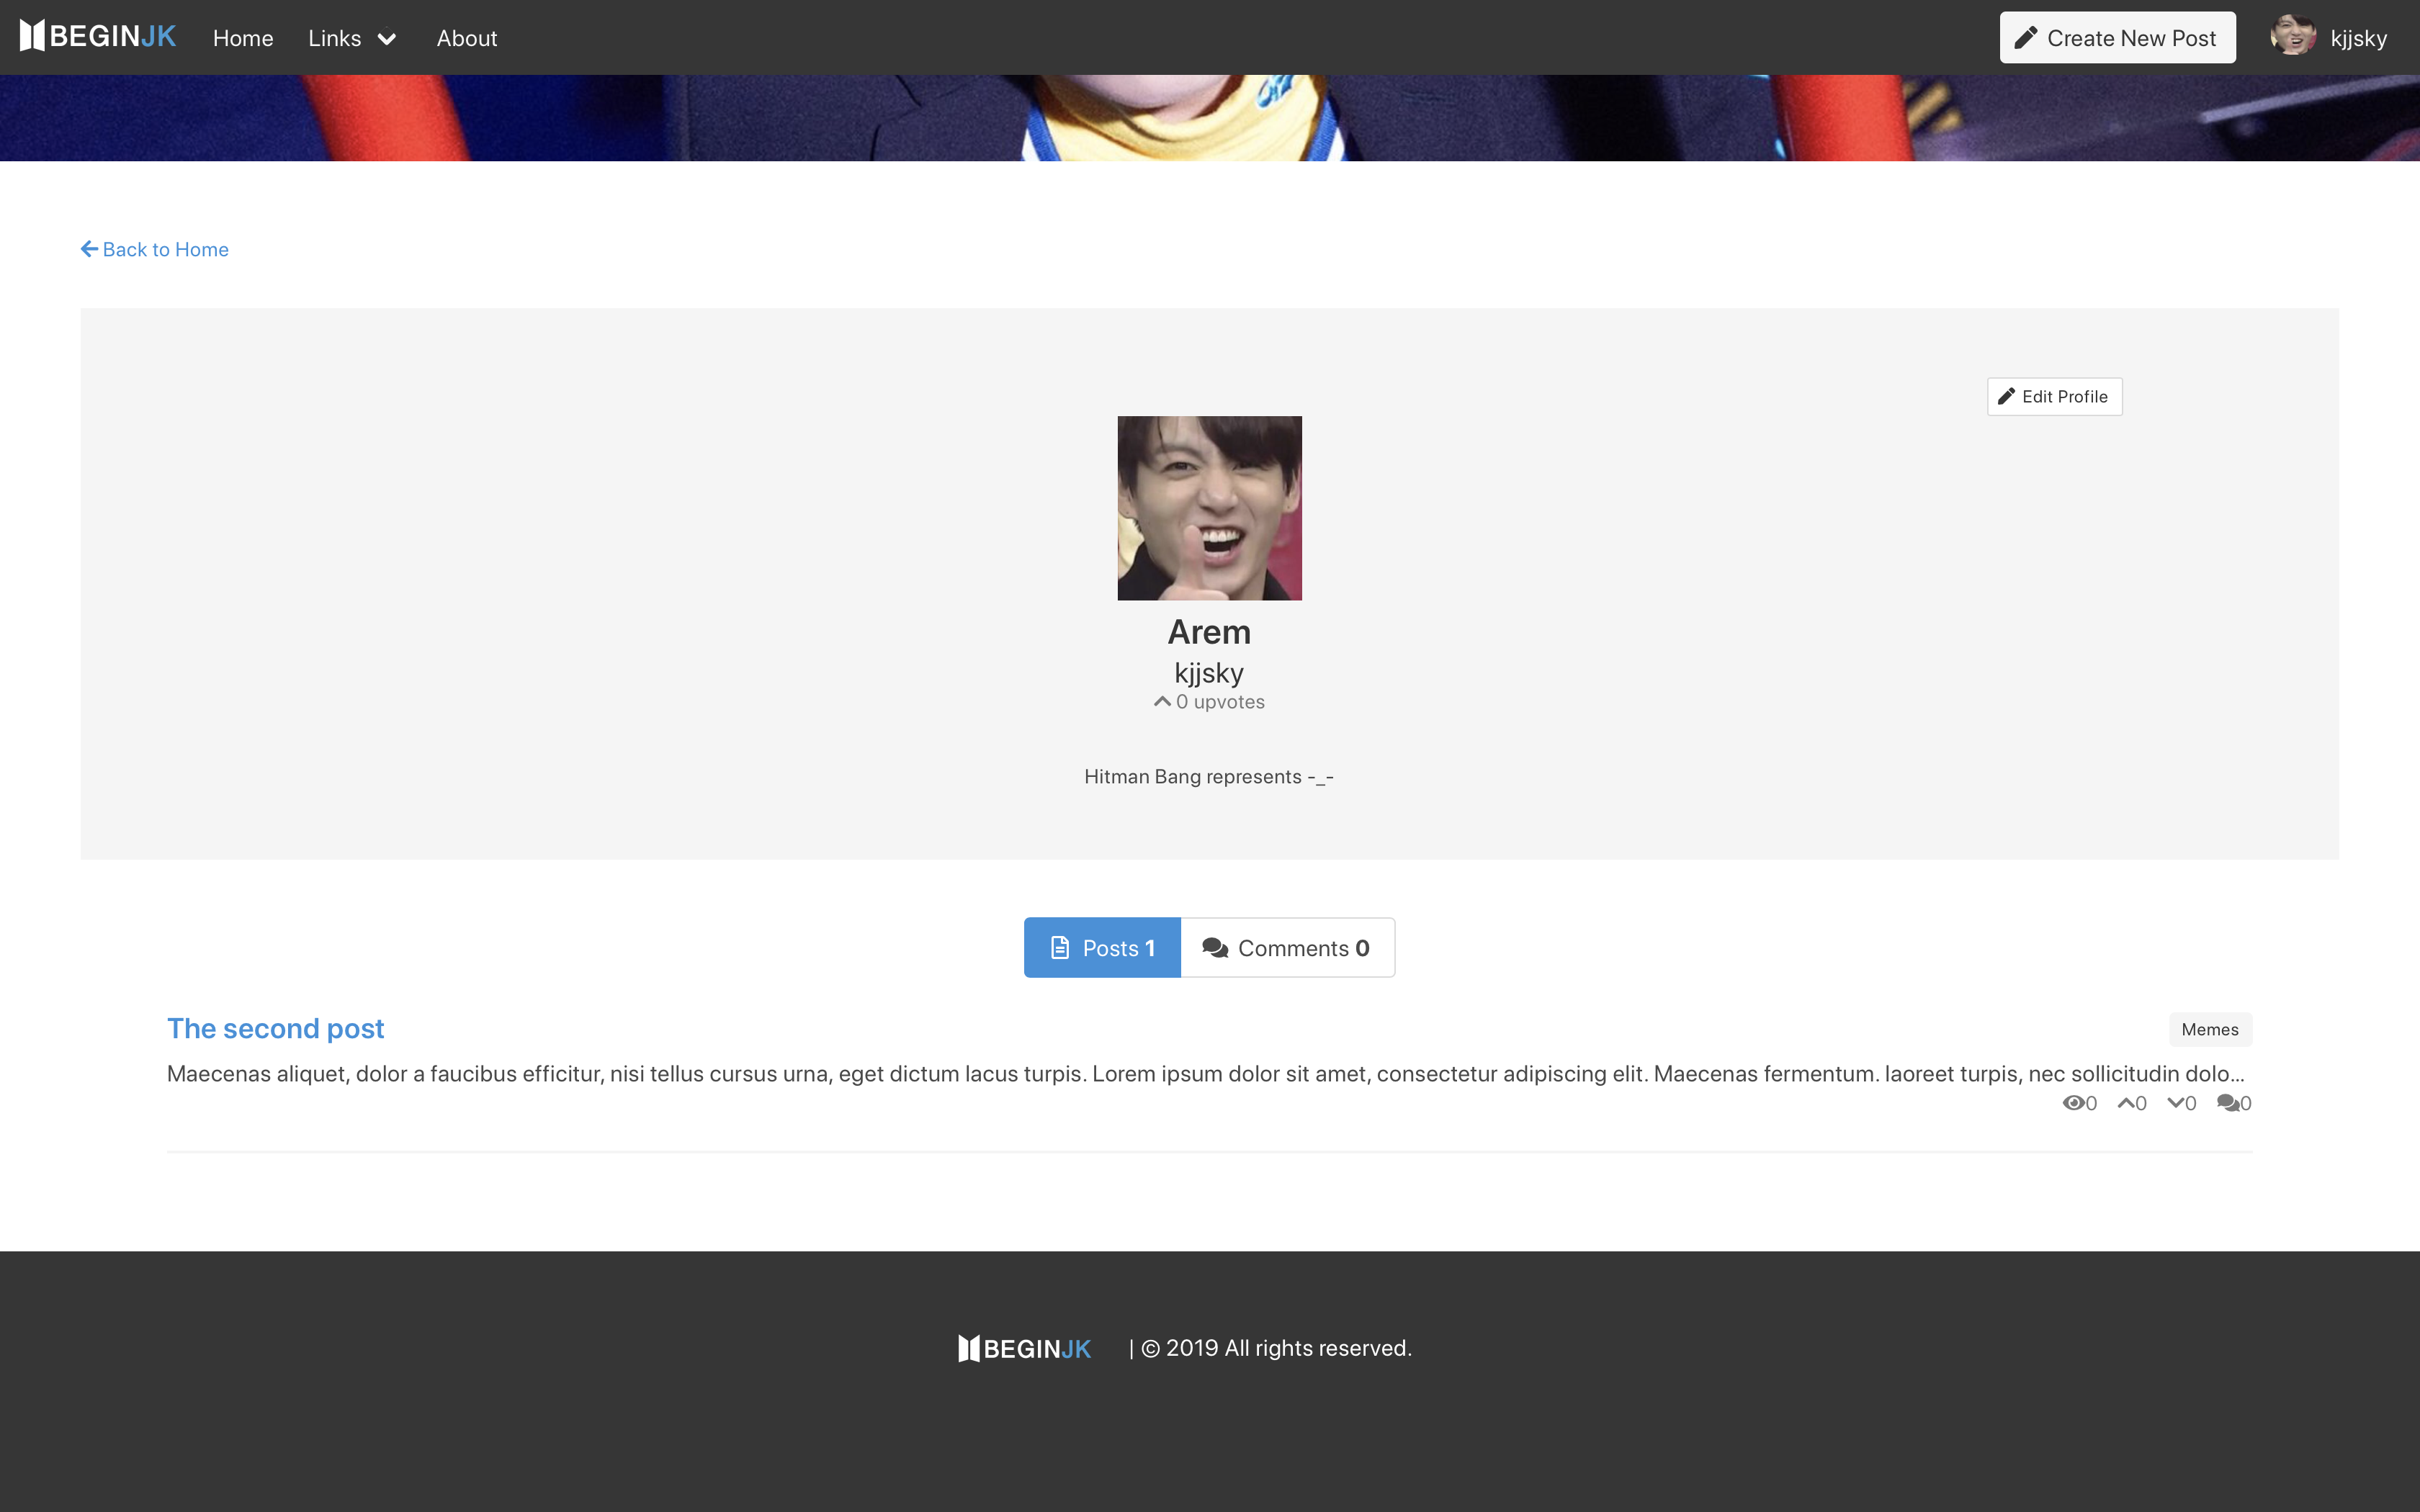Image resolution: width=2420 pixels, height=1512 pixels.
Task: Click the post excerpt starting Maecenas aliquet
Action: pyautogui.click(x=1206, y=1074)
